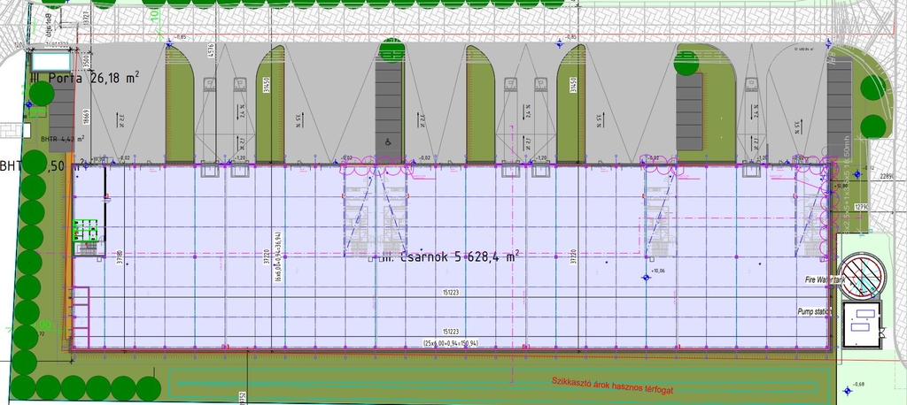Select the Csarnok 5 628,4 m² area label
The height and width of the screenshot is (405, 907).
click(443, 258)
